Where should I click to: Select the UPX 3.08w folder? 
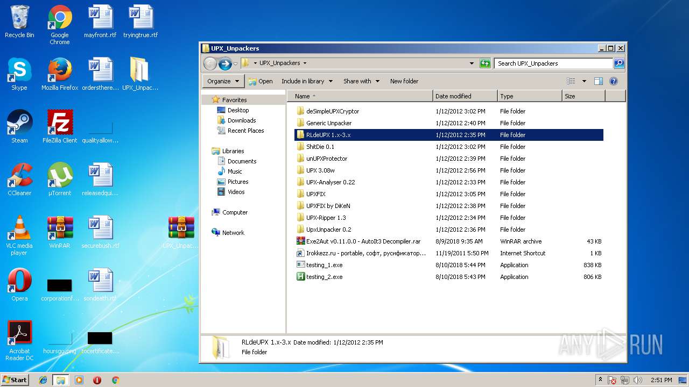(449, 170)
